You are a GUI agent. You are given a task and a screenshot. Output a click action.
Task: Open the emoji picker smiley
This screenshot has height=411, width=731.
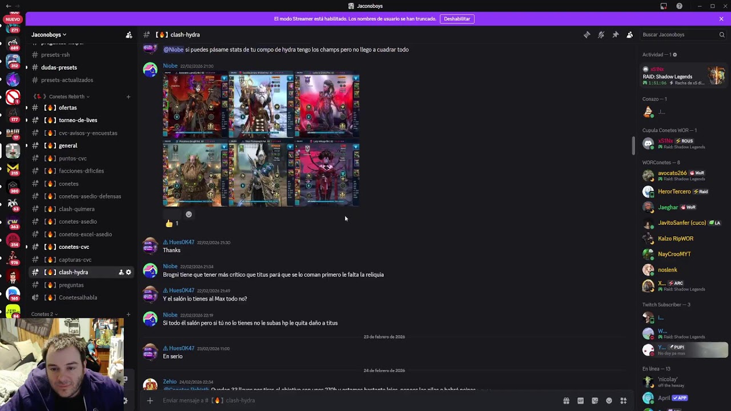(x=609, y=401)
